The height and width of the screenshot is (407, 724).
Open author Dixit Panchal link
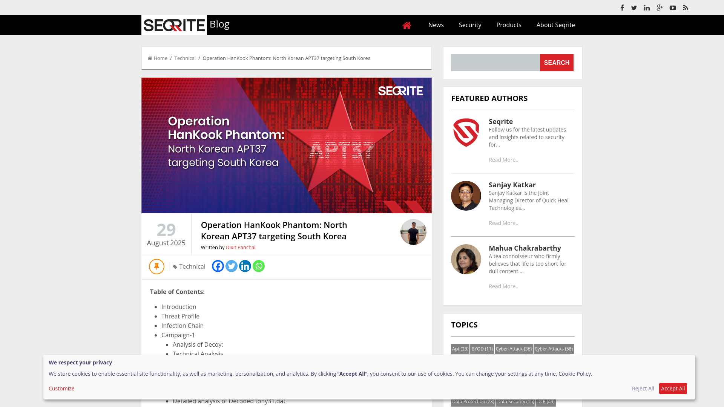pos(241,247)
